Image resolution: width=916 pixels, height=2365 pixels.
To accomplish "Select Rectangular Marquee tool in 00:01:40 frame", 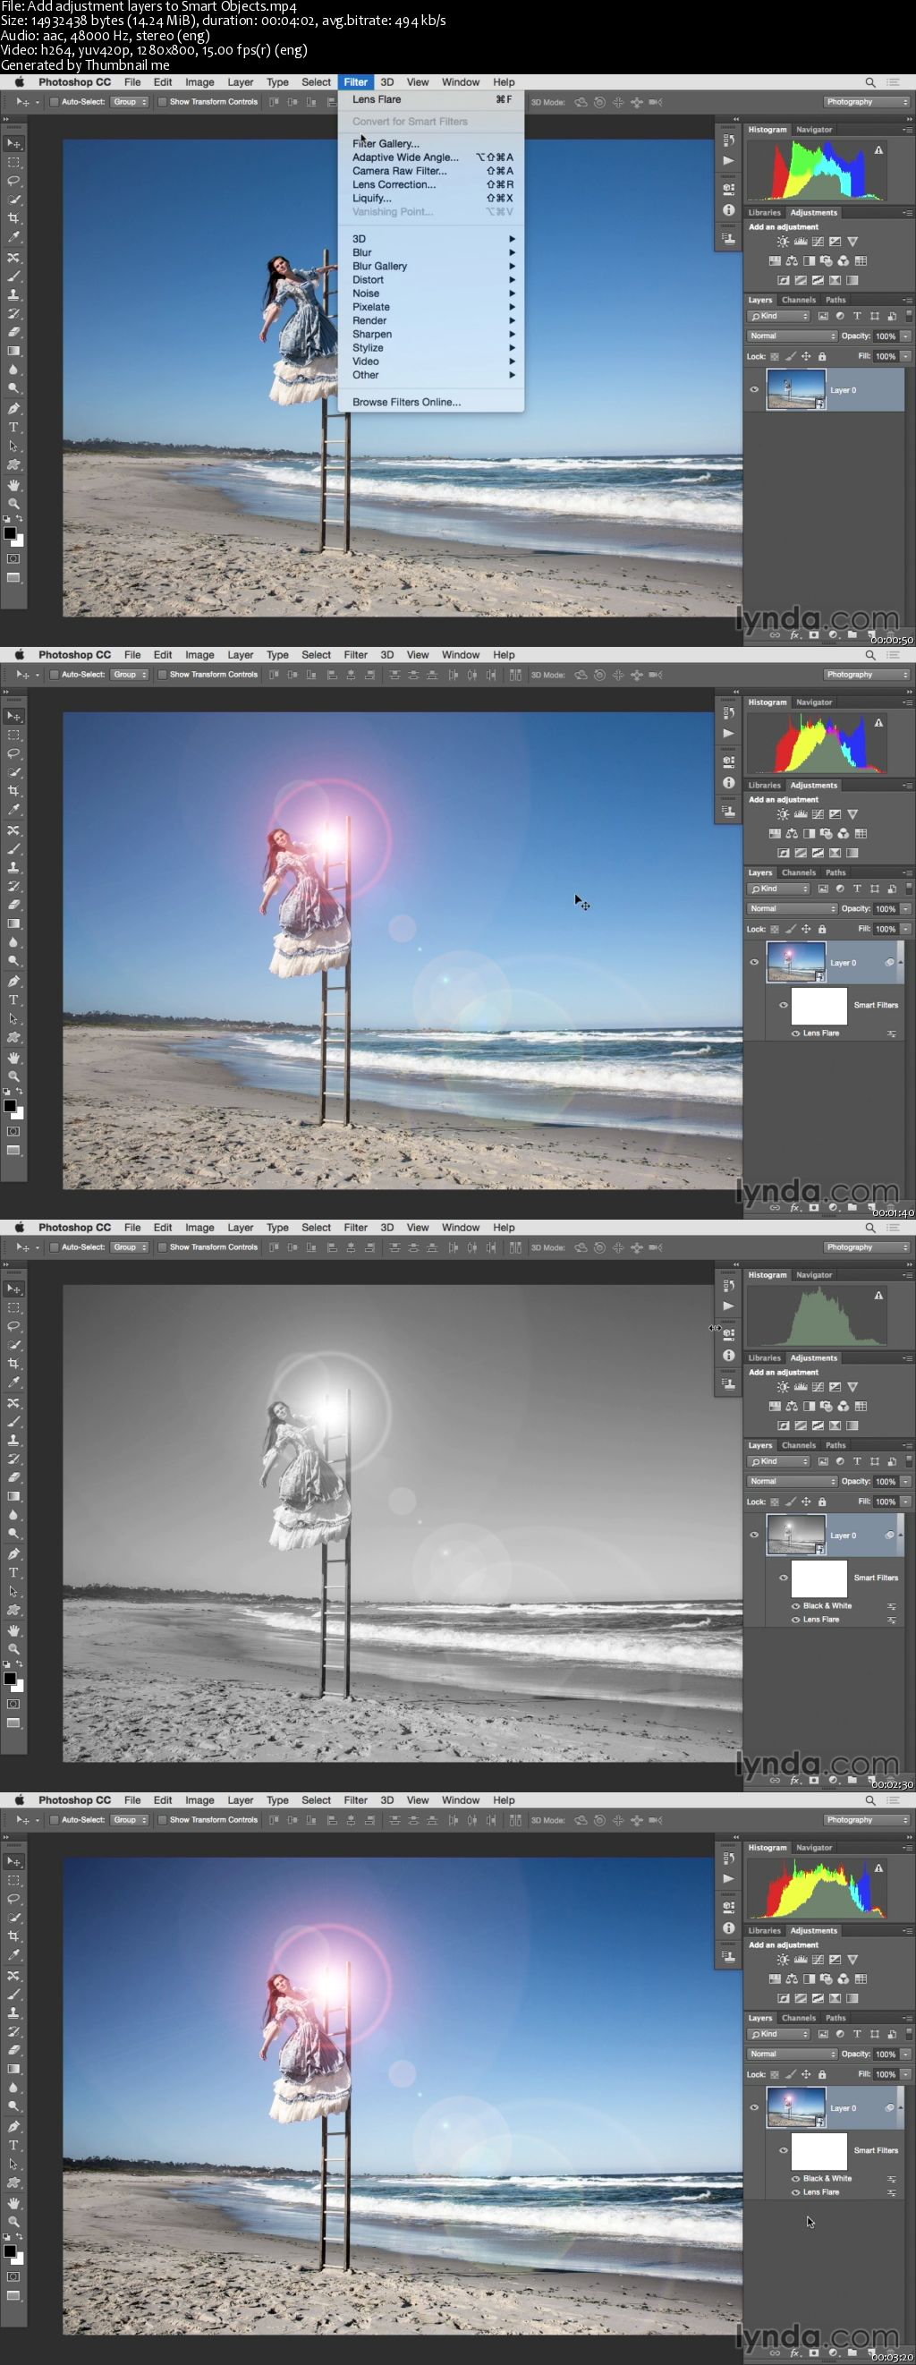I will click(13, 735).
